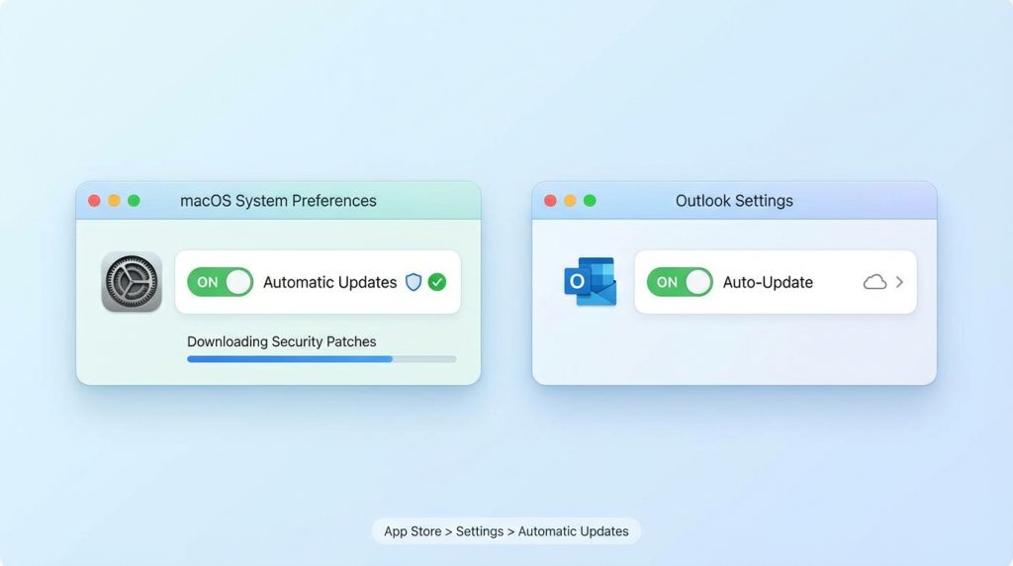Click the "macOS System Preferences" window title

(x=278, y=200)
